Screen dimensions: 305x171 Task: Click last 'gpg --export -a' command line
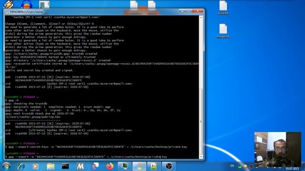86,157
